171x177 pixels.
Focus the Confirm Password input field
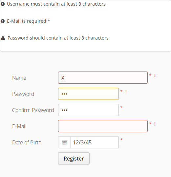point(88,110)
